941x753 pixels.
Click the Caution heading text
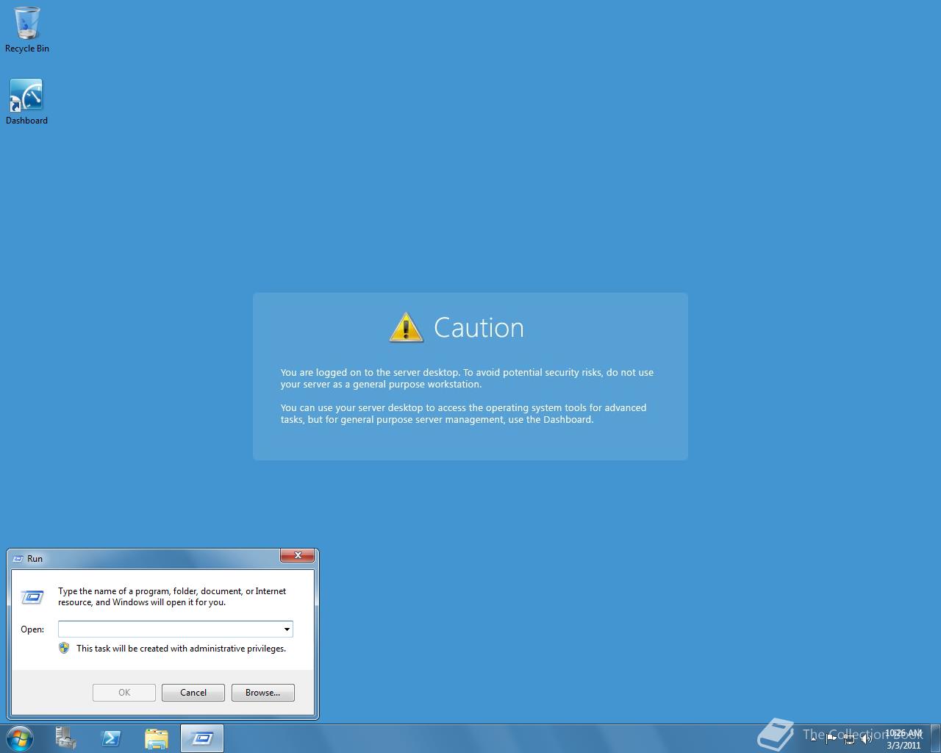(x=479, y=328)
